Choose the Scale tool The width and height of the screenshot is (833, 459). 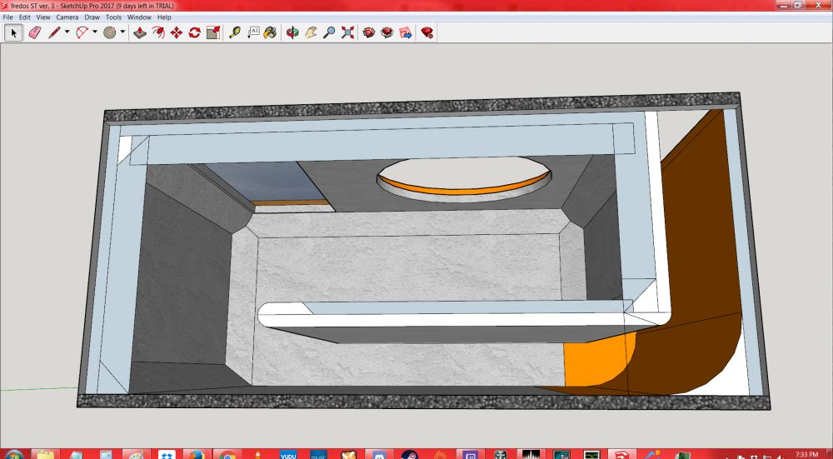pos(213,33)
